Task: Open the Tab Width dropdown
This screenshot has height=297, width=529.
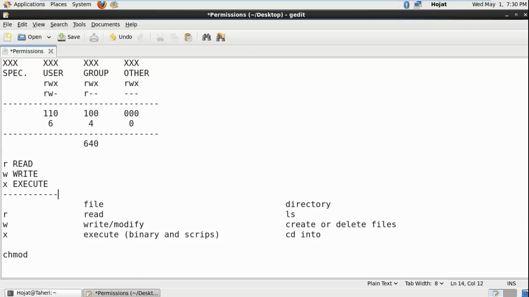Action: 424,283
